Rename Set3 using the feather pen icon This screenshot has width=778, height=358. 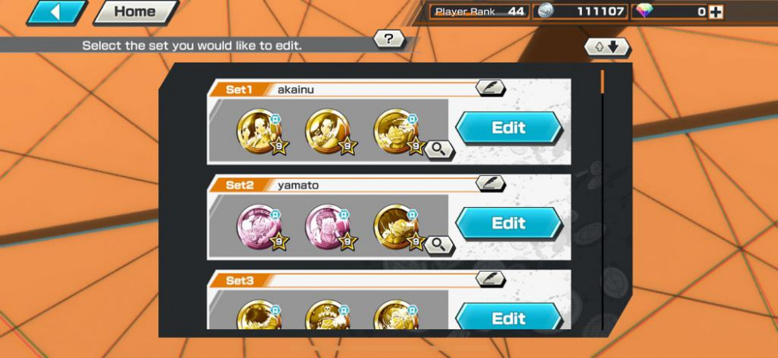tap(490, 279)
